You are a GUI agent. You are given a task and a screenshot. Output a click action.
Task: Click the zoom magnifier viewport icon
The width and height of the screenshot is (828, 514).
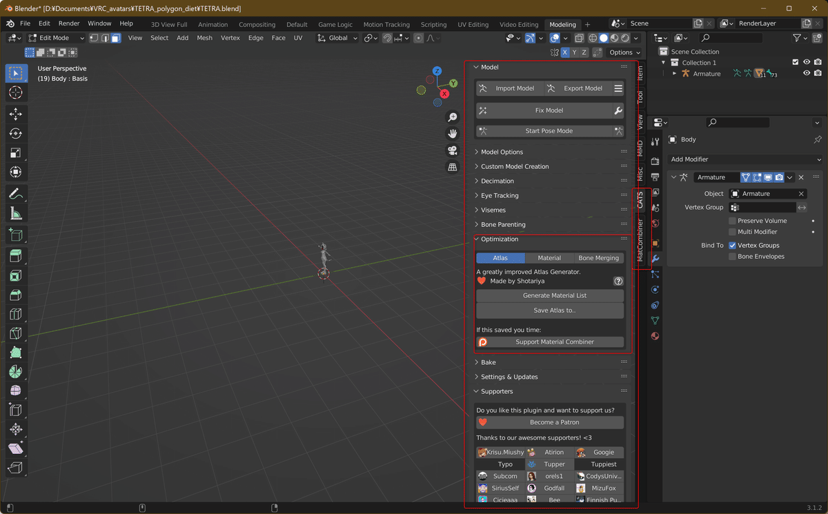(453, 117)
